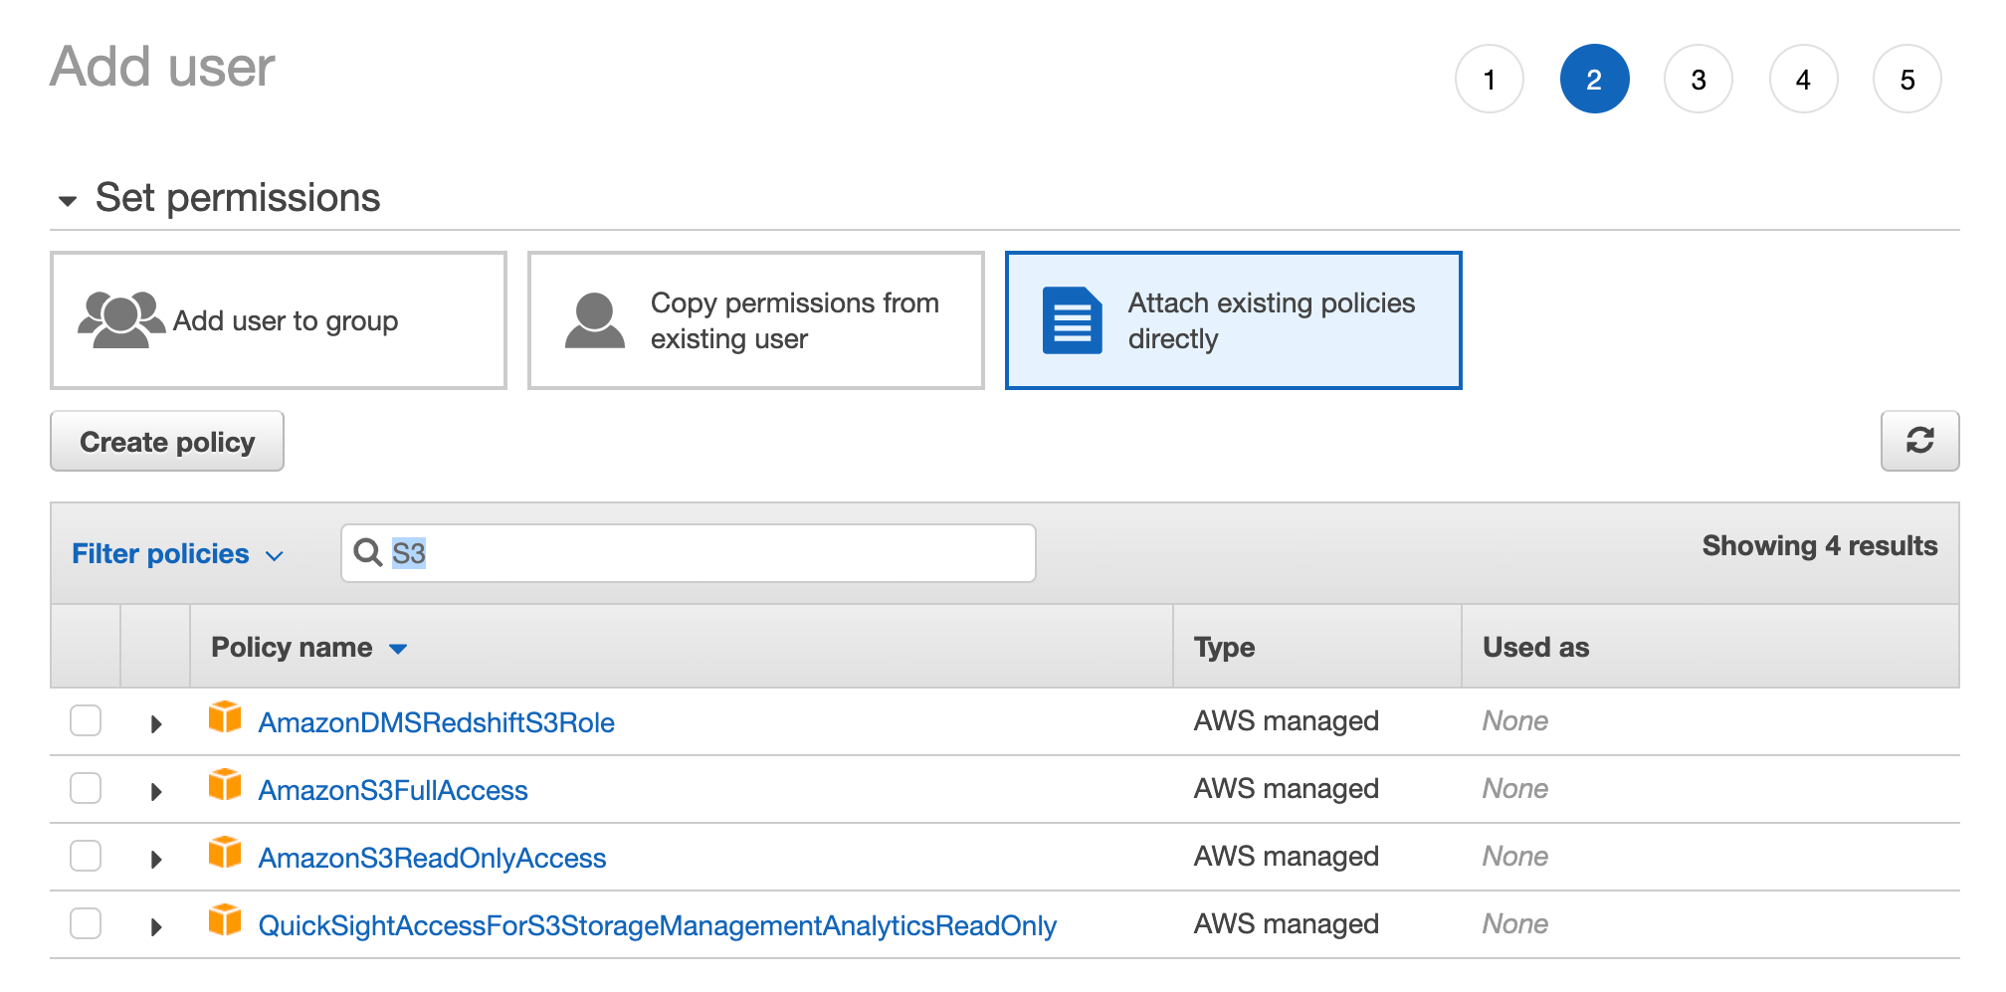Open the Filter policies dropdown
2006x992 pixels.
point(177,553)
